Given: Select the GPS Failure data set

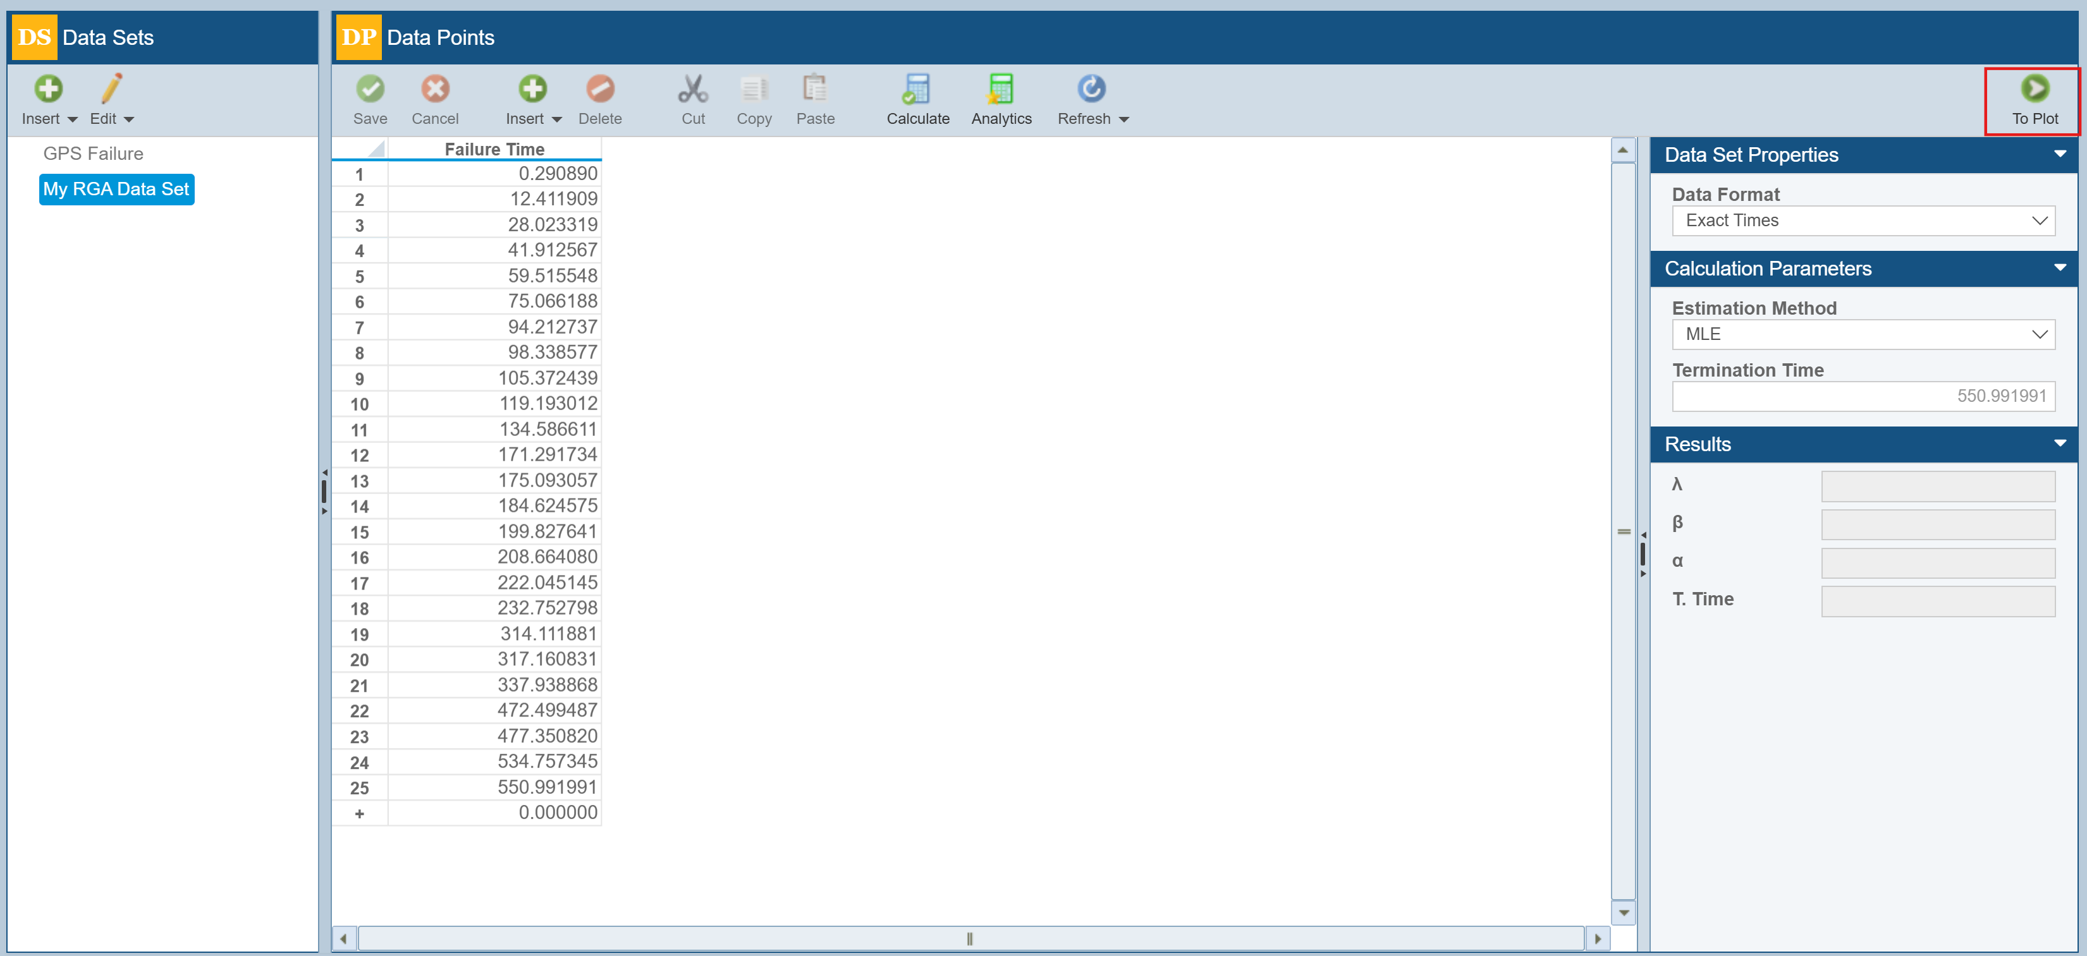Looking at the screenshot, I should click(x=93, y=154).
